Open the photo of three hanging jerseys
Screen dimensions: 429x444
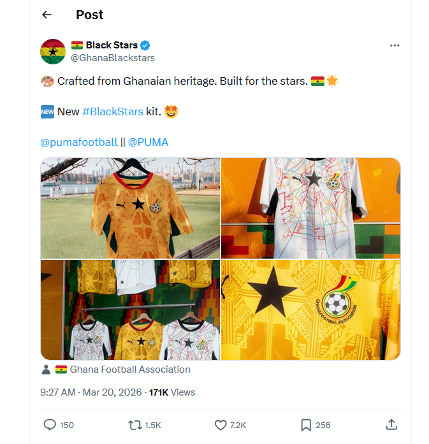(x=130, y=310)
